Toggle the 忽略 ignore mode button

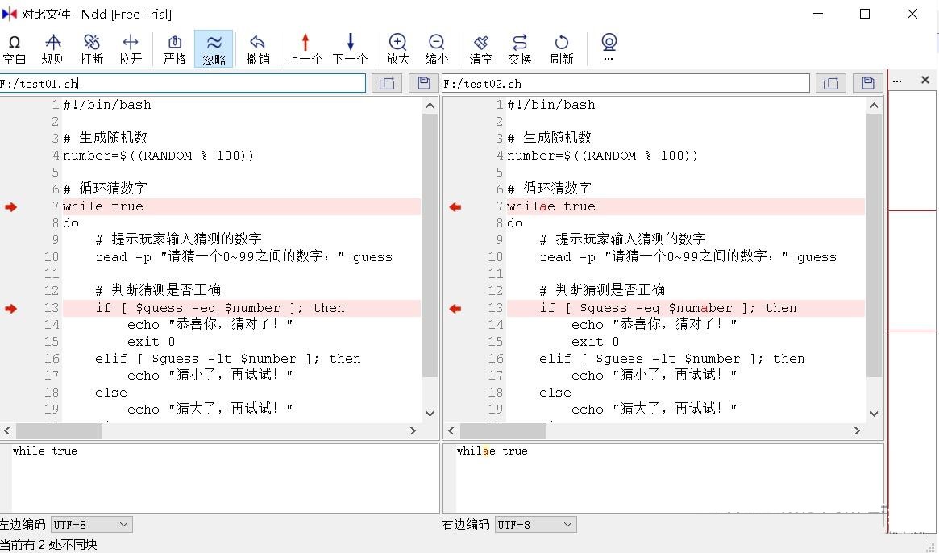click(x=214, y=49)
